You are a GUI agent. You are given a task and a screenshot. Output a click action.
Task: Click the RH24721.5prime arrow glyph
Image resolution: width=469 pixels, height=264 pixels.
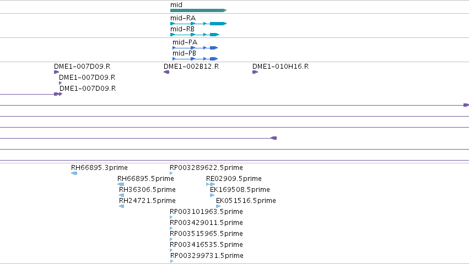point(121,206)
